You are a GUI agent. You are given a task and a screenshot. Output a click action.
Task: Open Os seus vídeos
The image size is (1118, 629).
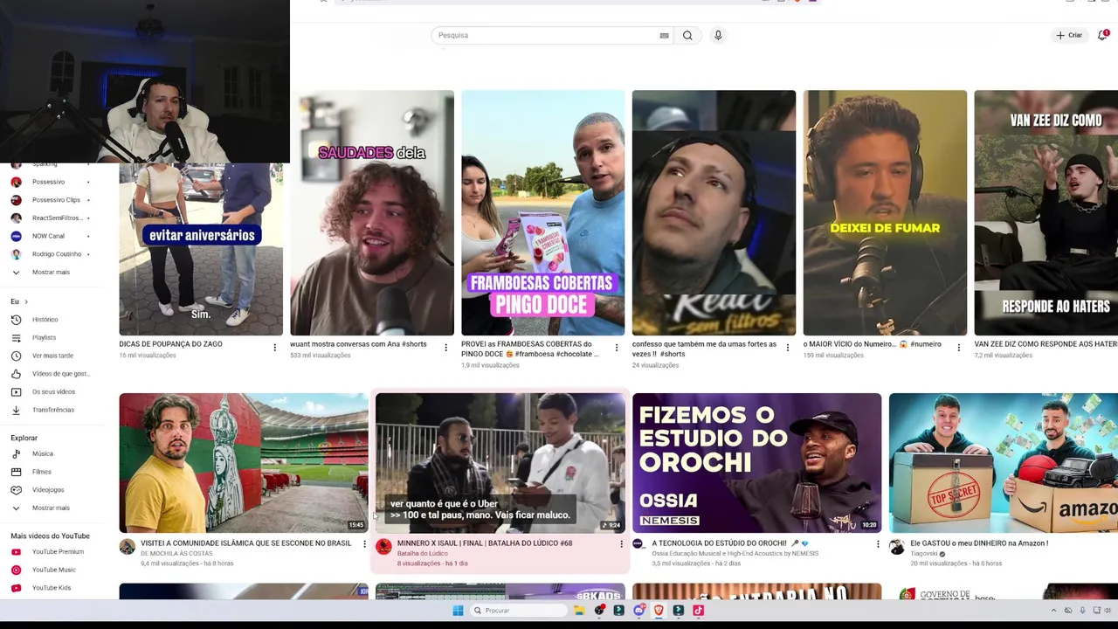[x=53, y=391]
